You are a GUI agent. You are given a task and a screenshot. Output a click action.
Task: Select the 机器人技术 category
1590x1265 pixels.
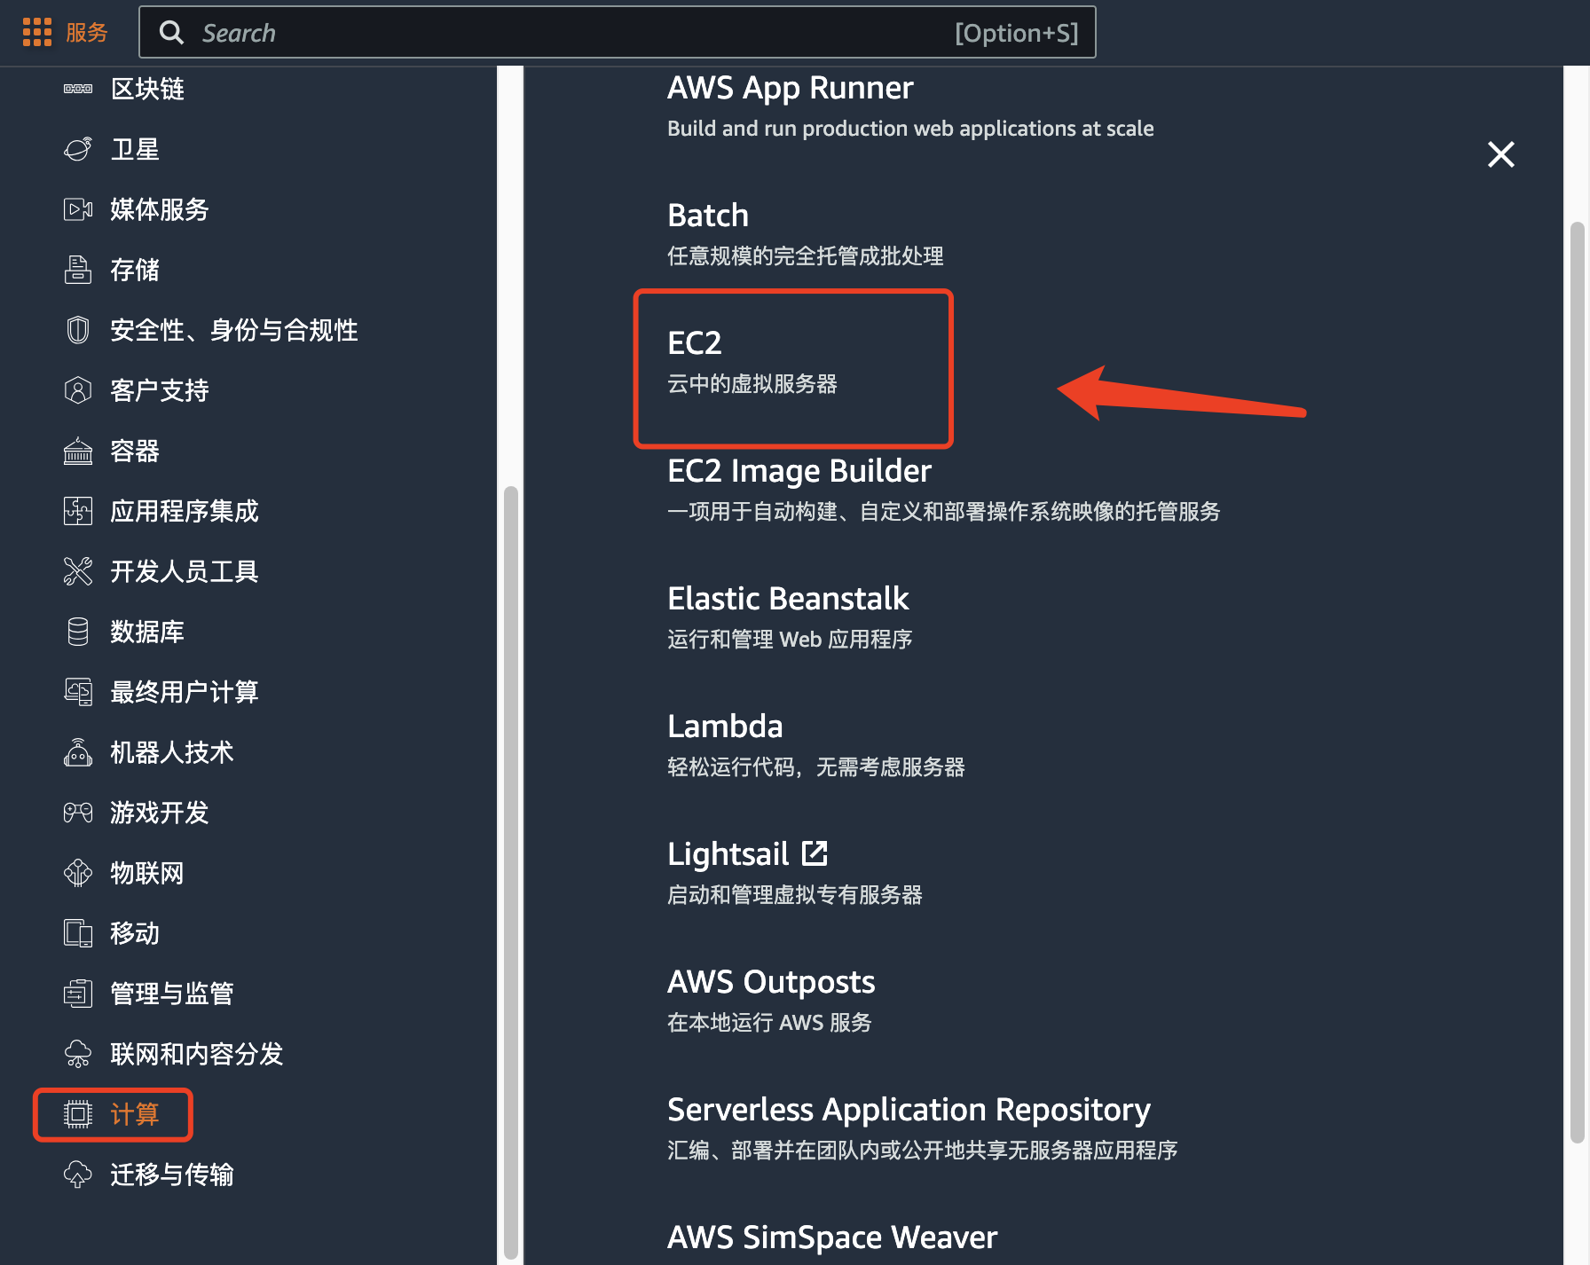172,752
